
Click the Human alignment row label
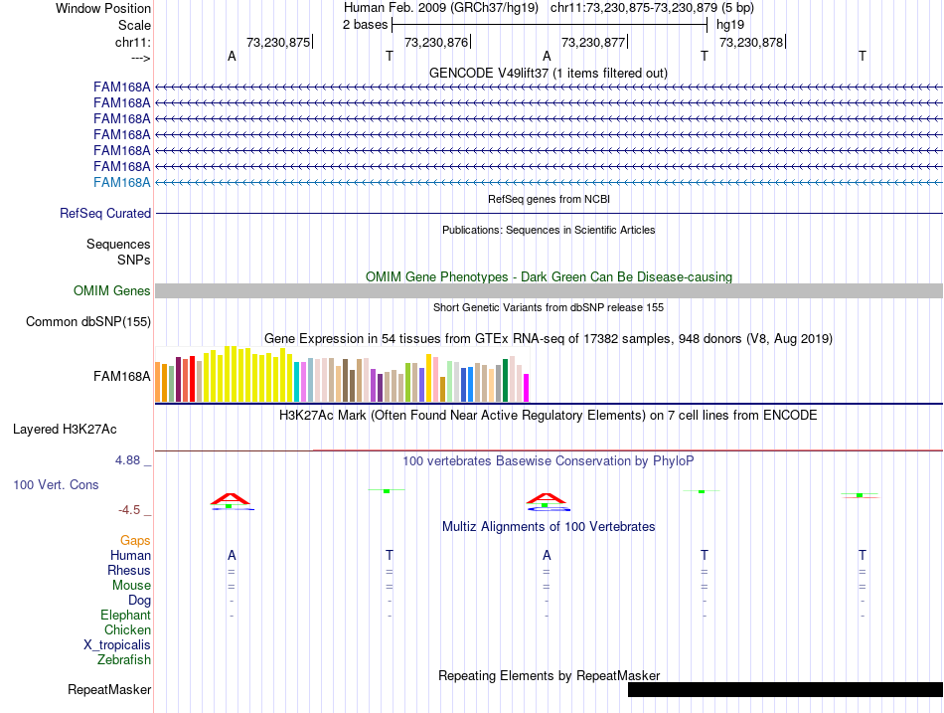click(130, 556)
